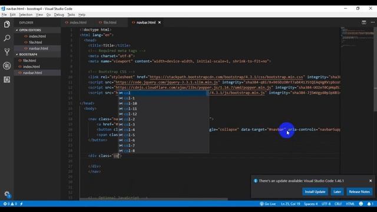The image size is (377, 212).
Task: Change the CRLF end of line sequence
Action: (x=338, y=204)
